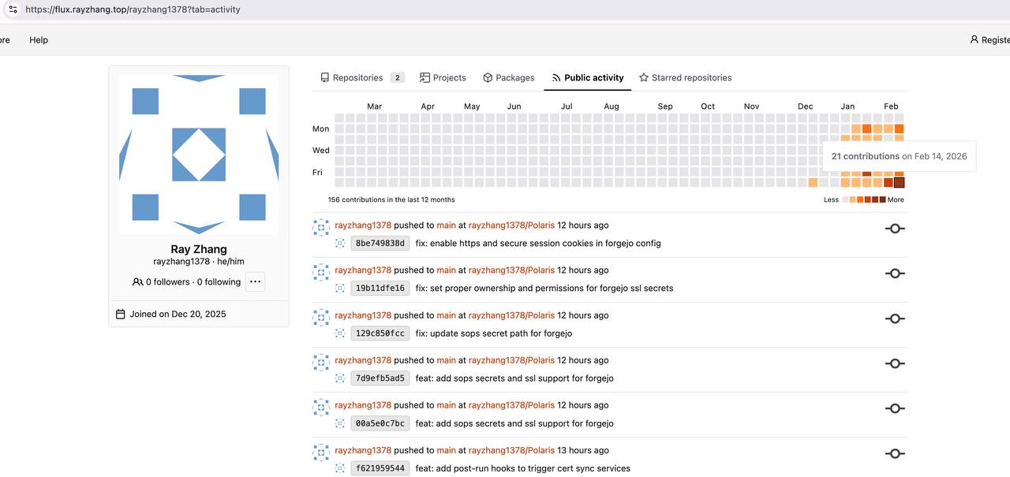
Task: Open the three-dots profile actions menu
Action: 255,281
